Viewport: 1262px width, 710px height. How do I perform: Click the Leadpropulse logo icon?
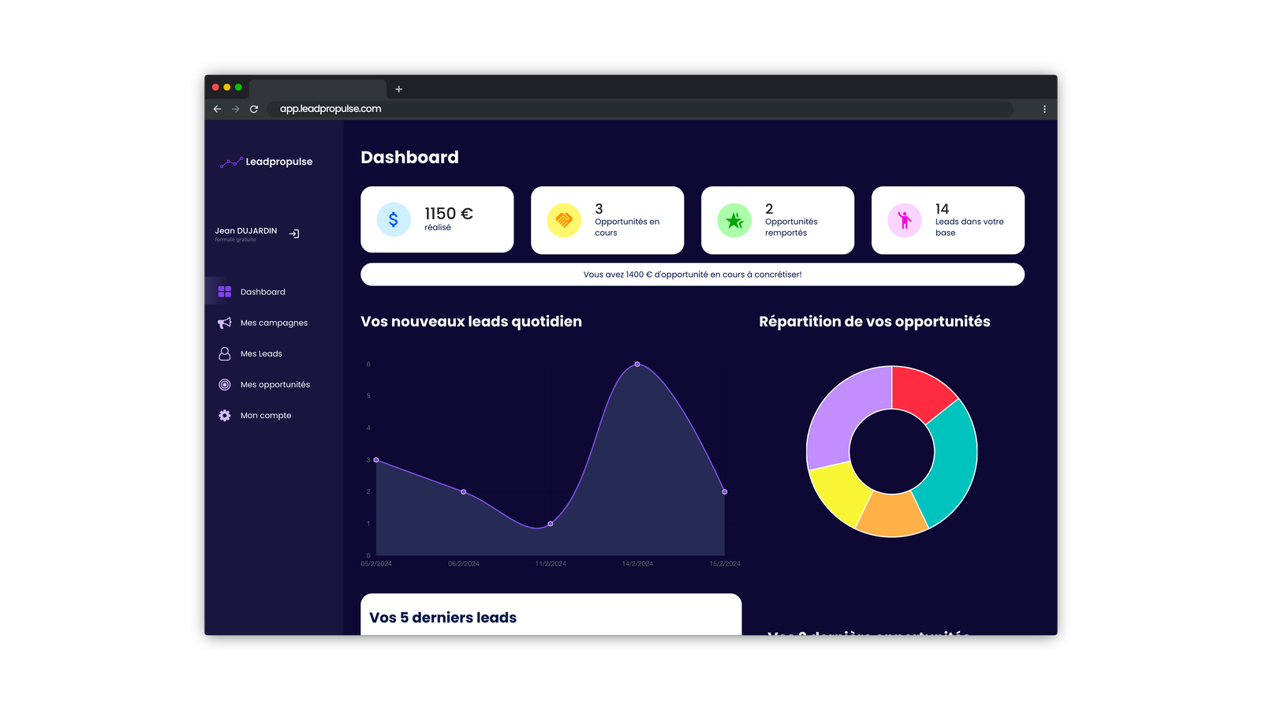(x=230, y=163)
